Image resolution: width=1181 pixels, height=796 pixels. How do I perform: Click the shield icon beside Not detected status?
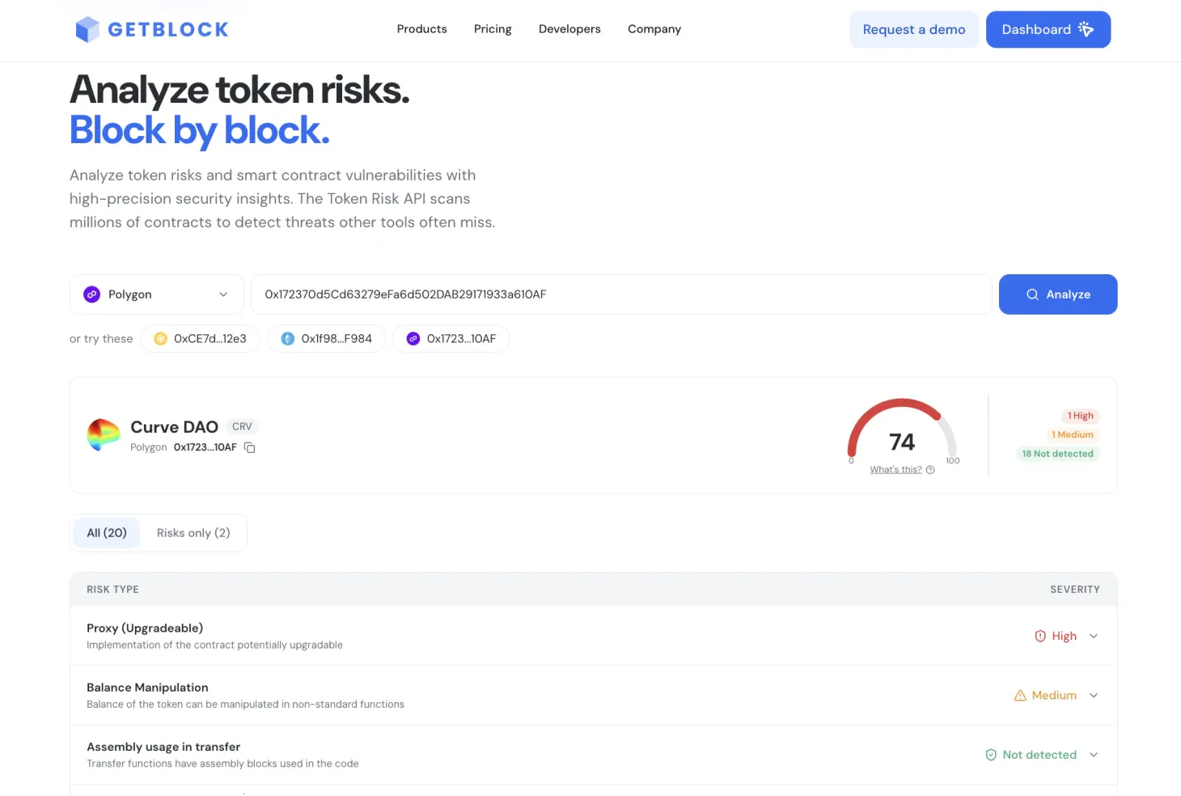(x=991, y=754)
